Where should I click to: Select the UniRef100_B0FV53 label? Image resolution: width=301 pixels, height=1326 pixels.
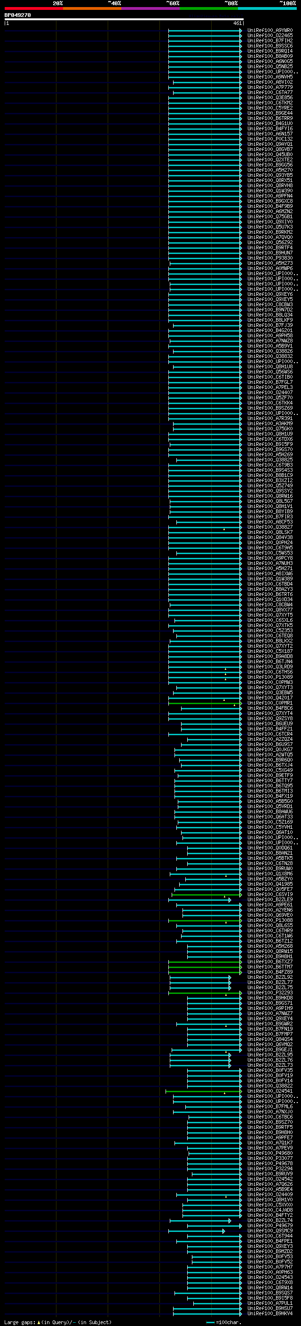pos(269,1256)
